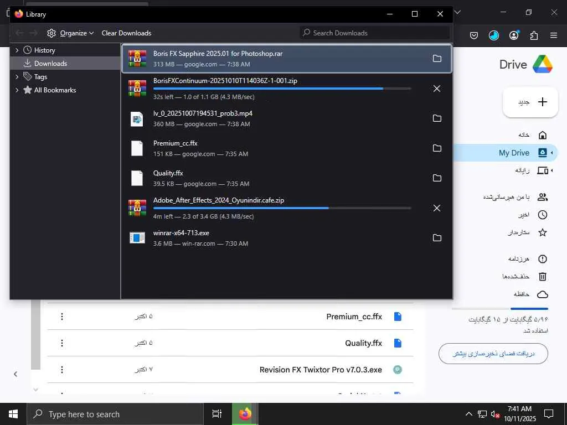Click the video file icon of prob3.mp4
The image size is (567, 425).
click(x=137, y=118)
